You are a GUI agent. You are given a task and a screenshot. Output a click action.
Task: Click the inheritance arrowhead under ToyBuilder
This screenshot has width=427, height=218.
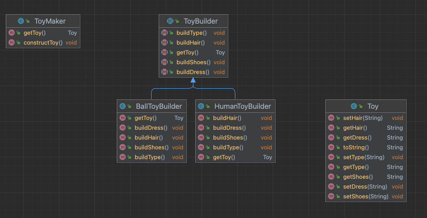193,80
